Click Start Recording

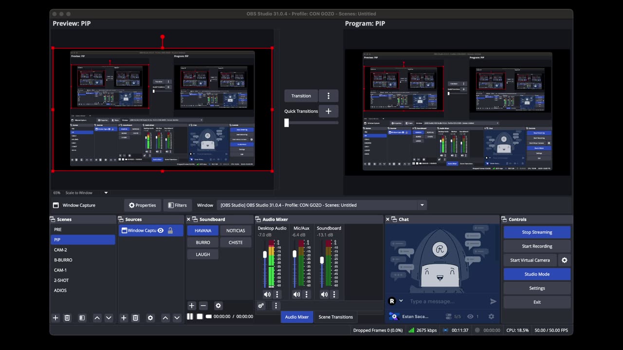coord(537,246)
